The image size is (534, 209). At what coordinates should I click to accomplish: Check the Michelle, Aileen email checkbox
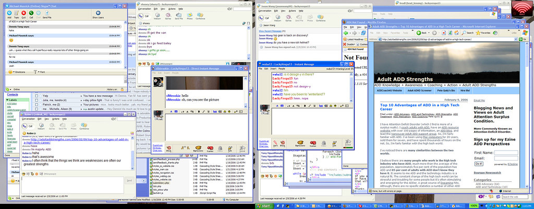[36, 108]
